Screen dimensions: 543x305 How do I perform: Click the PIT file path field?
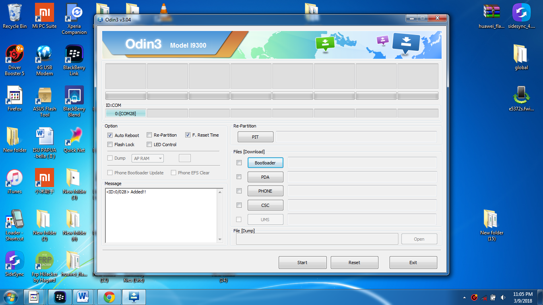tap(357, 137)
